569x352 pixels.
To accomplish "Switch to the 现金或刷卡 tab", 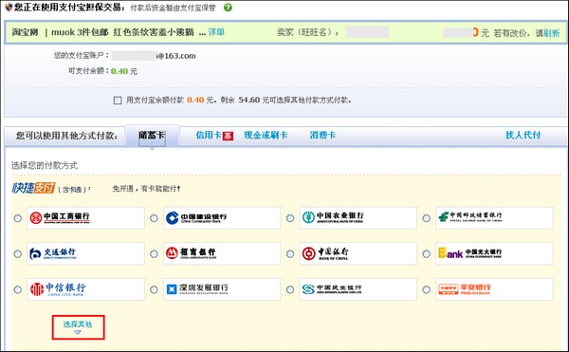I will point(266,136).
